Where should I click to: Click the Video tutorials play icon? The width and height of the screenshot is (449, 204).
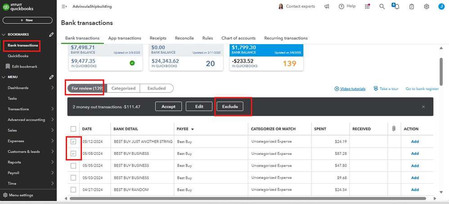pos(337,89)
